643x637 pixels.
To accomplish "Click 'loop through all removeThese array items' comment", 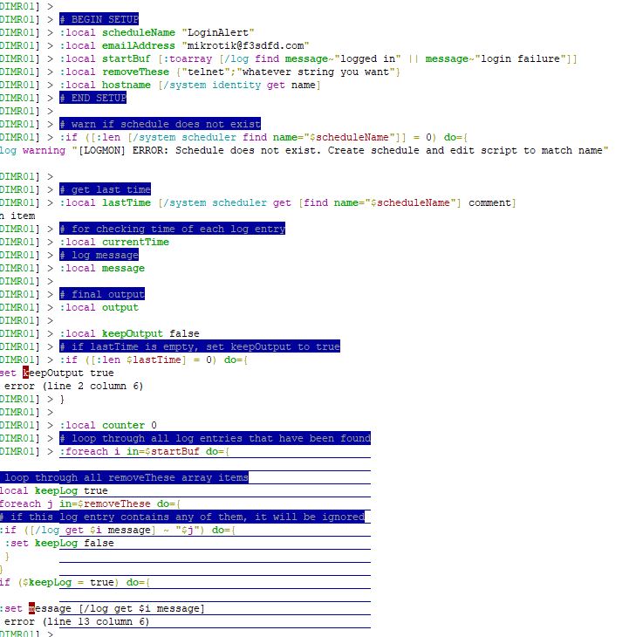I will pos(124,477).
